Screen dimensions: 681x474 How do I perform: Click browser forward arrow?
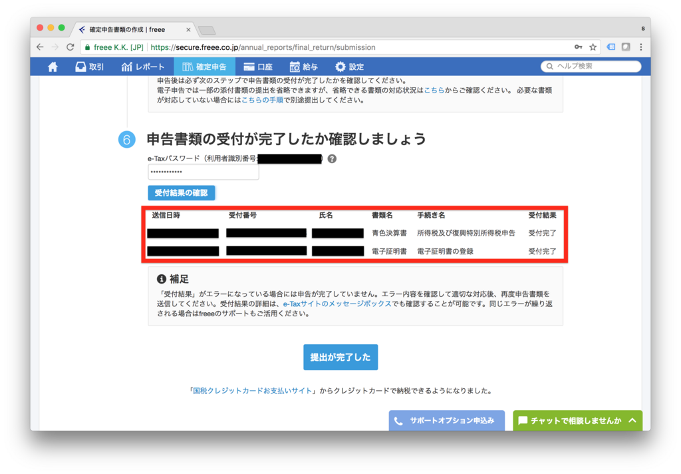[x=55, y=47]
